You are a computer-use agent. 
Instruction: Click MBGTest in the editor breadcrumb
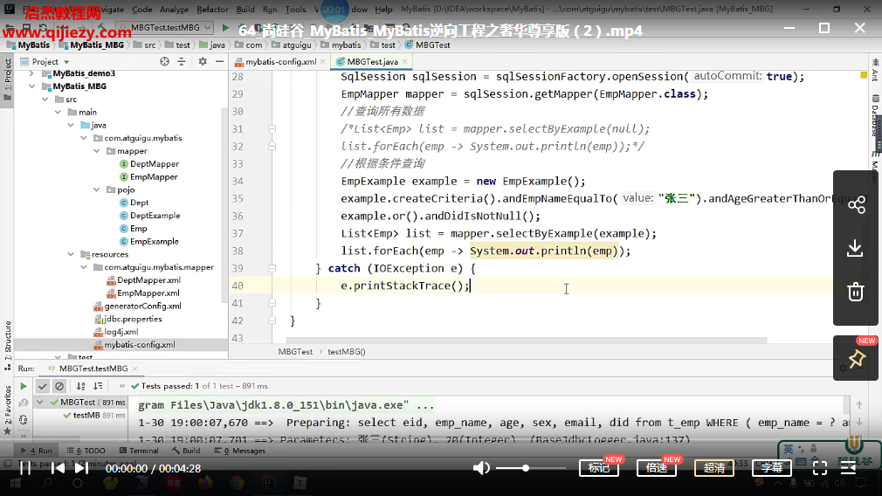(295, 351)
